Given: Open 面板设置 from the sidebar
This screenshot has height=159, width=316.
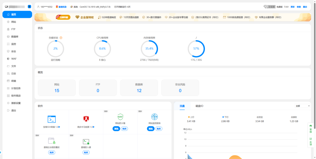Looking at the screenshot, I should (16, 103).
